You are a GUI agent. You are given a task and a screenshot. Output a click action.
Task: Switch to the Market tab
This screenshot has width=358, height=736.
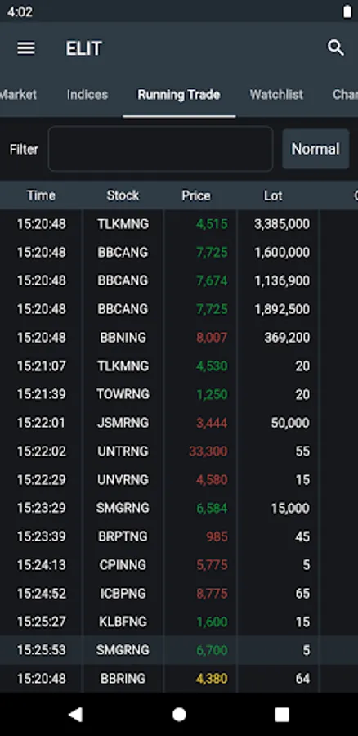coord(18,94)
